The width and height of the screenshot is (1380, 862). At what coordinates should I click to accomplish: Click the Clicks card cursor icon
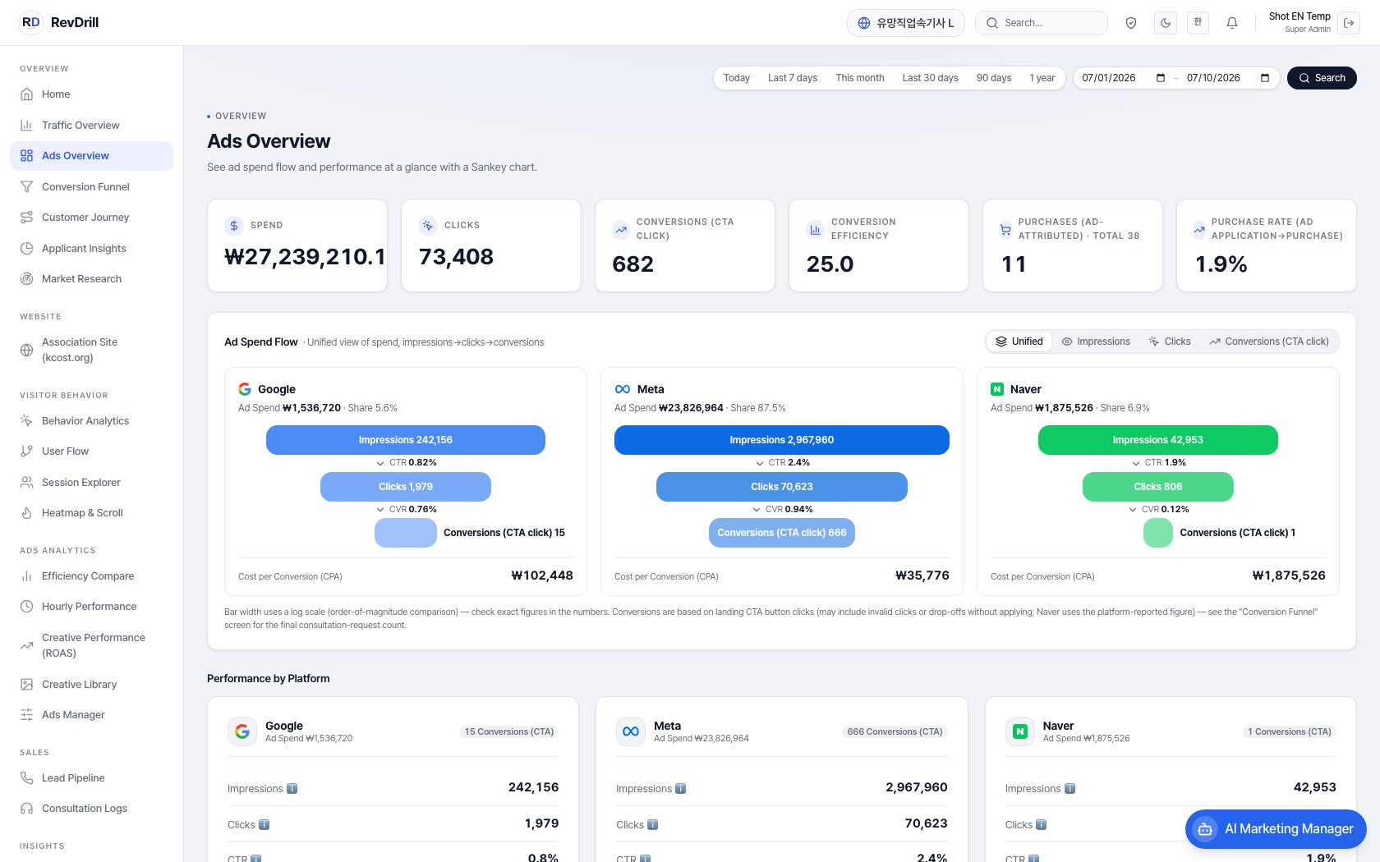[428, 225]
